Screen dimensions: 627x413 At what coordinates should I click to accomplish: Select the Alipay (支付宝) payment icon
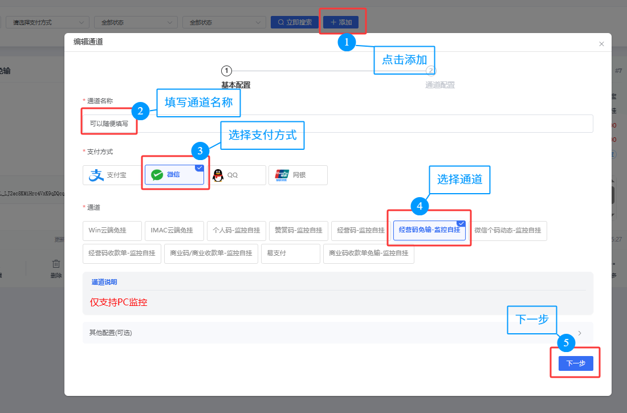[x=96, y=175]
